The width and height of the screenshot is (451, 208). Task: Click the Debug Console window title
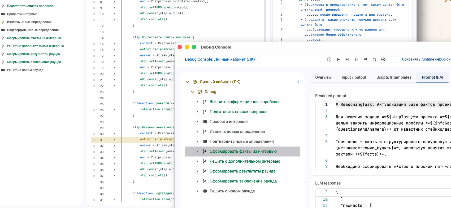tap(216, 47)
